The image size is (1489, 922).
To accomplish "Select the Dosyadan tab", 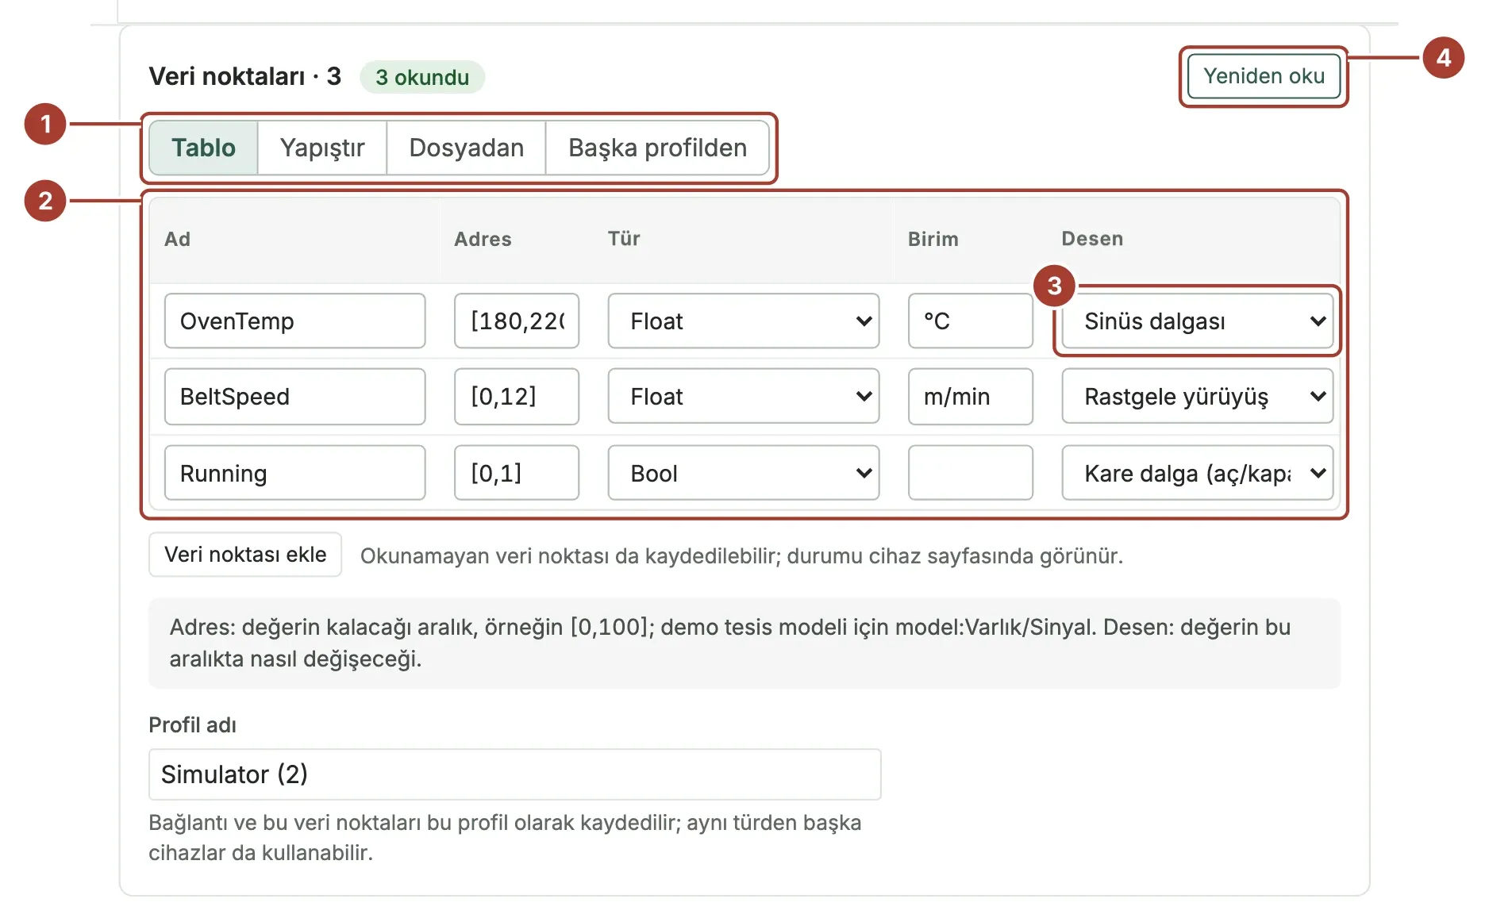I will 466,148.
